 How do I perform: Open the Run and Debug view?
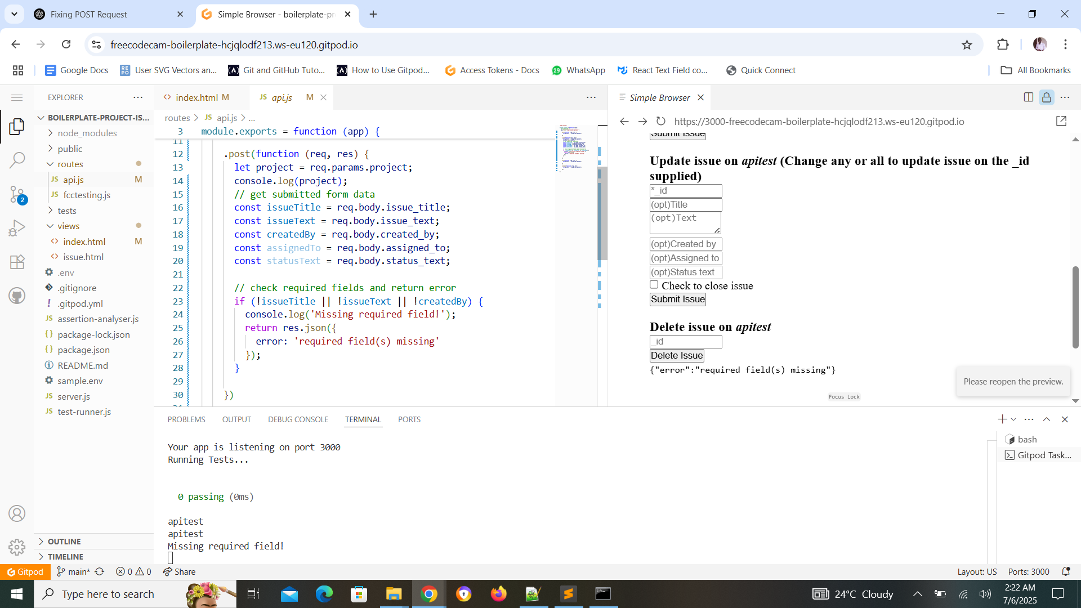pos(17,228)
